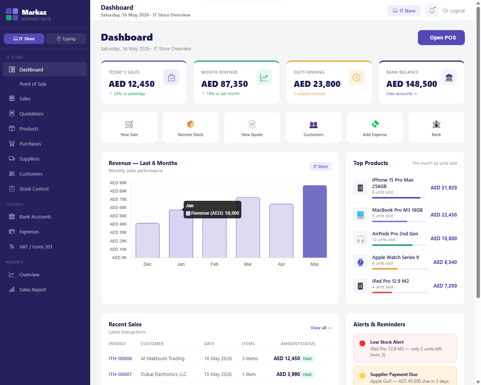Click the red Low Stock Alert dot

[362, 343]
